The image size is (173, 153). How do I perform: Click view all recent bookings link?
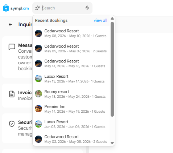(100, 20)
